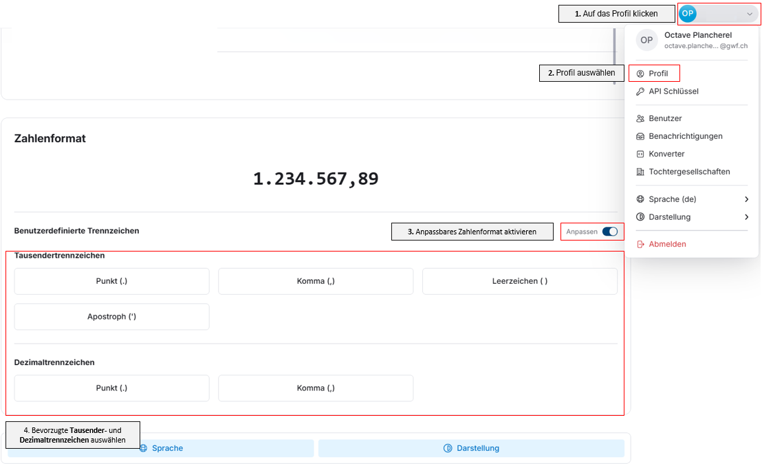Click the email octave.planche...@gwf.ch
This screenshot has height=468, width=762.
[706, 45]
